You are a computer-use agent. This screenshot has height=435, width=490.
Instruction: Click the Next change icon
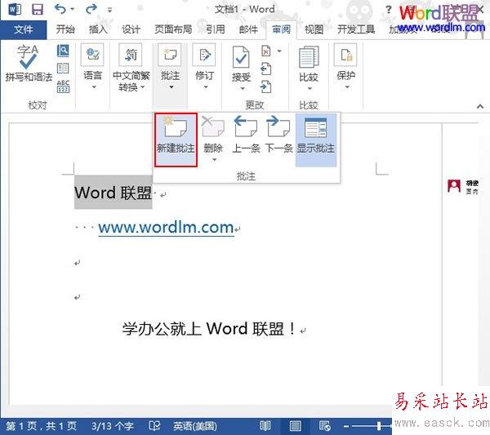(x=266, y=87)
